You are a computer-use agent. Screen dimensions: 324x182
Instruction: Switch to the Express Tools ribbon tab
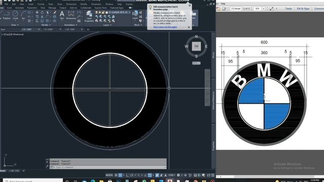(101, 8)
